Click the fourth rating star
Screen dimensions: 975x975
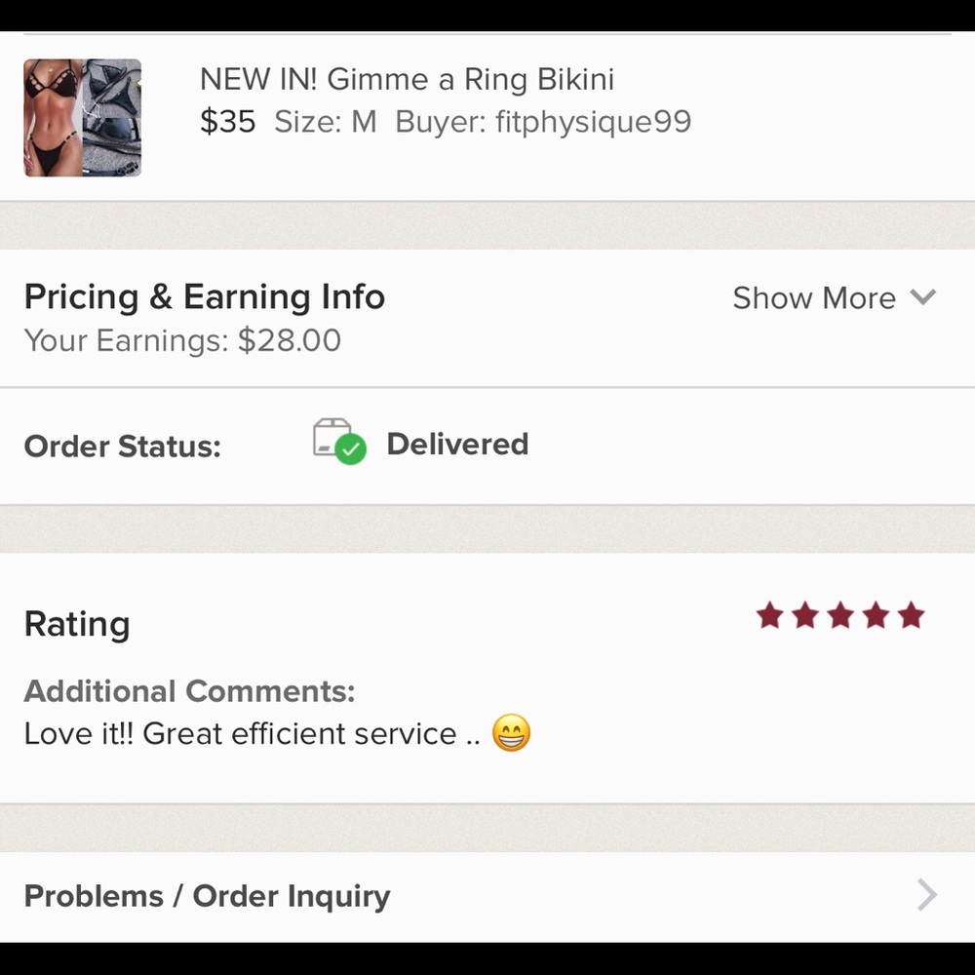click(876, 615)
